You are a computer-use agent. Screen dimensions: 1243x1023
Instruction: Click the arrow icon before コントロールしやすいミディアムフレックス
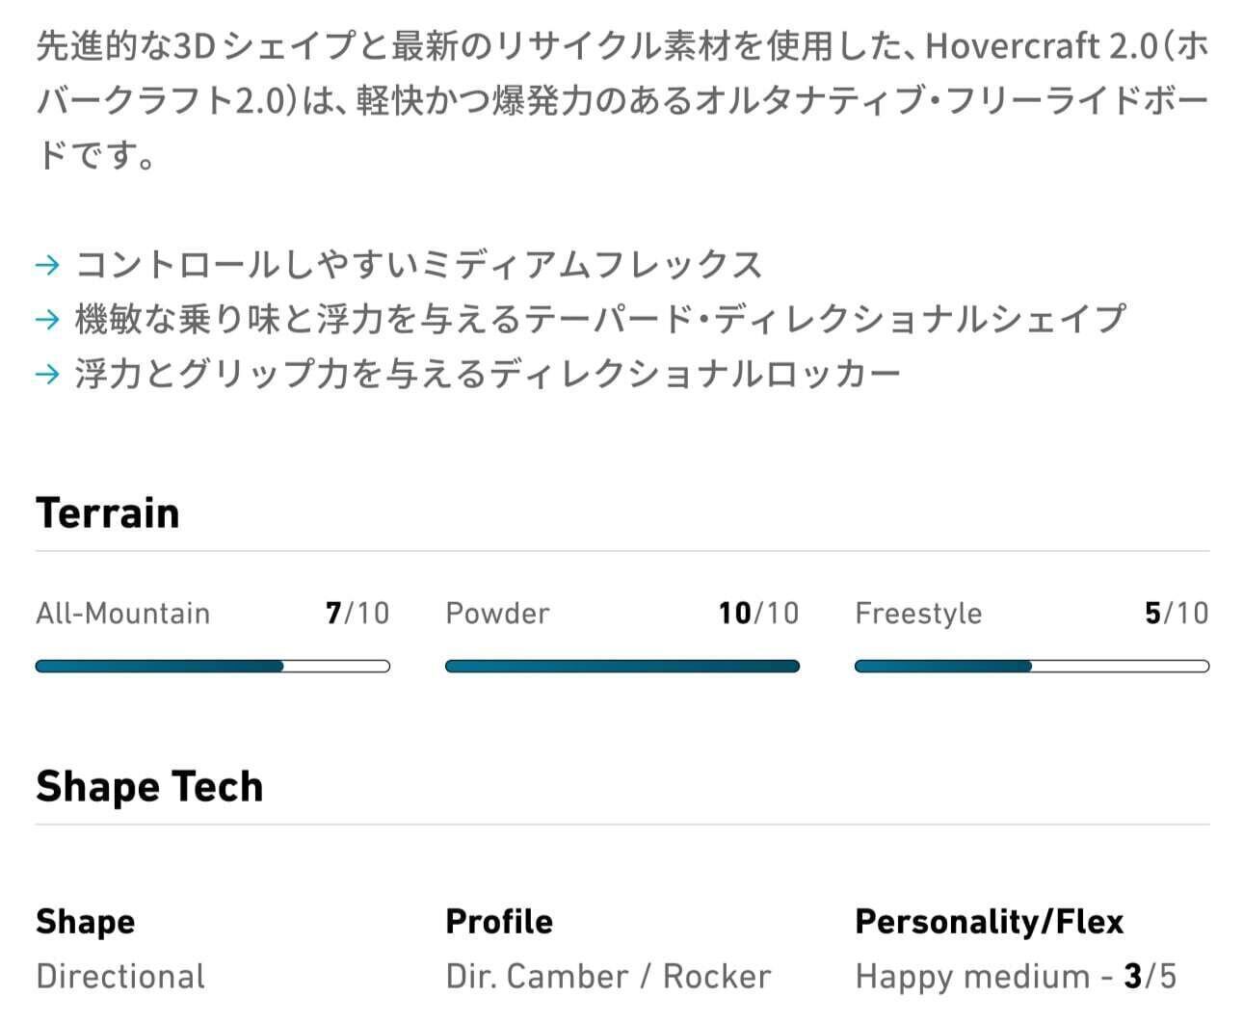pyautogui.click(x=47, y=265)
